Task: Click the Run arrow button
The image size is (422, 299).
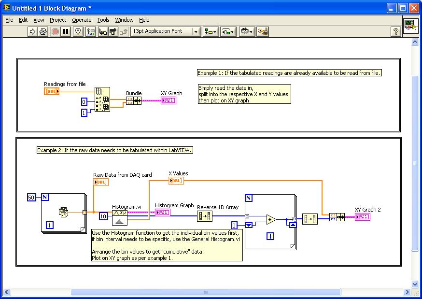Action: click(x=33, y=31)
